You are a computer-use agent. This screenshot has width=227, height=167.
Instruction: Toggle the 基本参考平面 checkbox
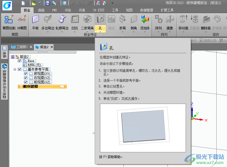pyautogui.click(x=20, y=69)
